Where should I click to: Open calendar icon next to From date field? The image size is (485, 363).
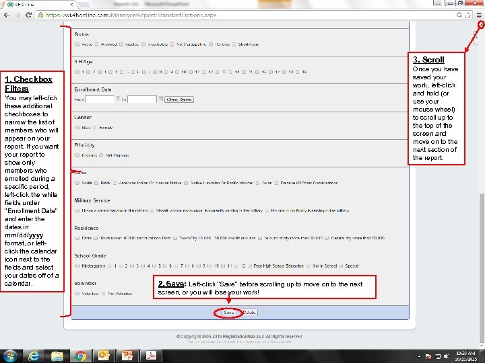pos(118,98)
